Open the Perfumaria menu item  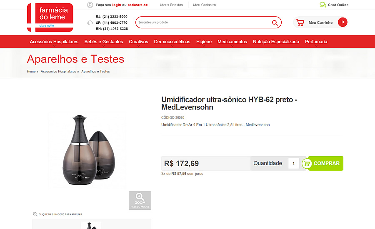coord(316,42)
